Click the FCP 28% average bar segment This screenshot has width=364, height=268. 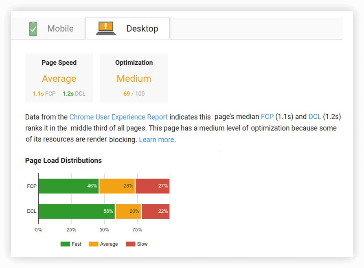click(117, 186)
